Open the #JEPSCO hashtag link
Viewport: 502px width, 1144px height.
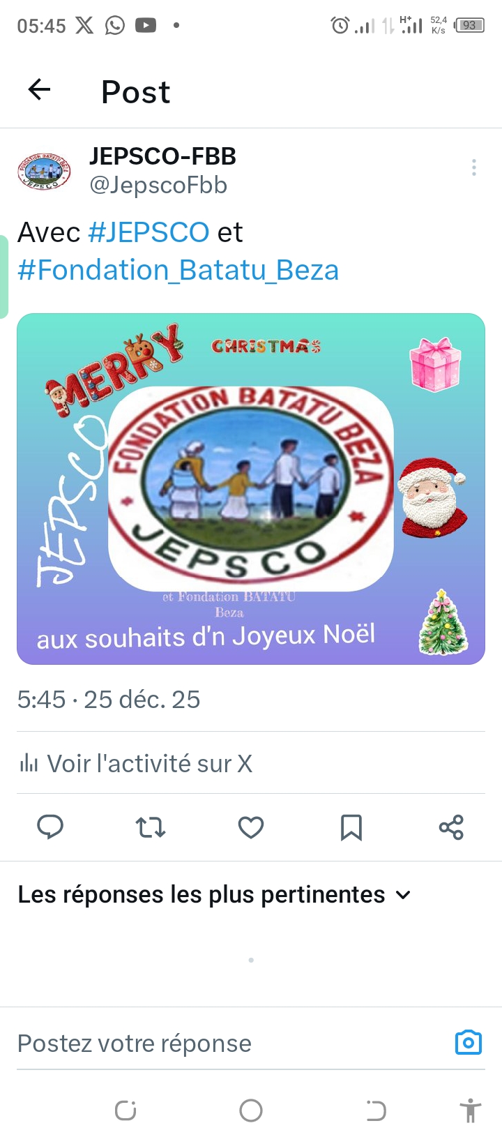149,232
